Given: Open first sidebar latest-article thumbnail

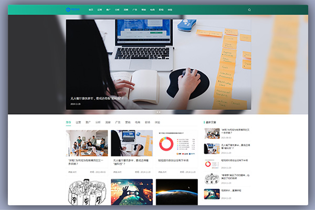Looking at the screenshot, I should tap(212, 133).
